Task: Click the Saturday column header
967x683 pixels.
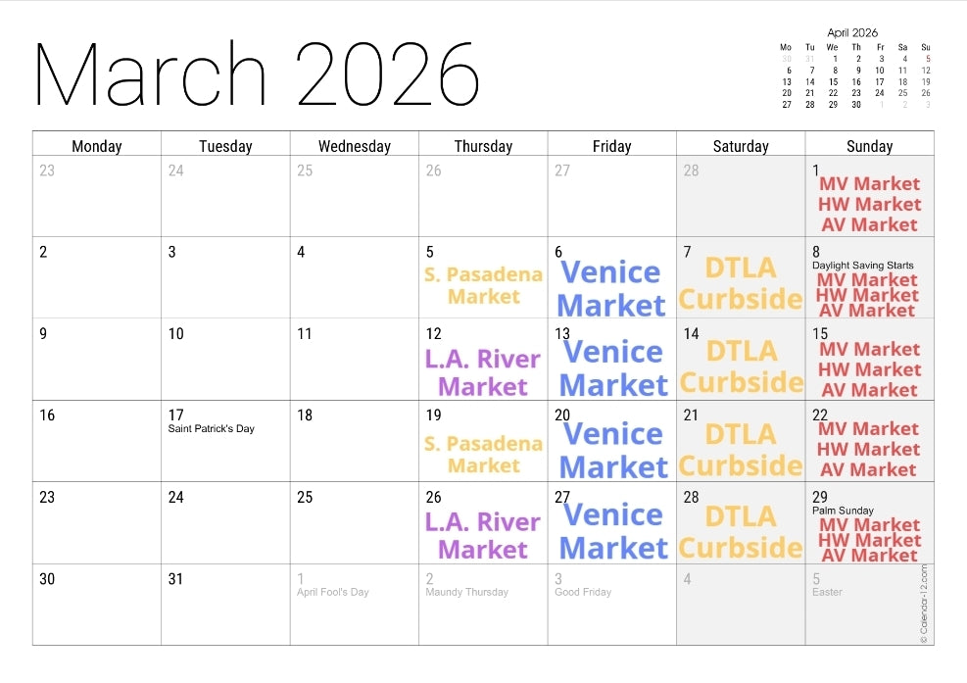Action: point(741,146)
